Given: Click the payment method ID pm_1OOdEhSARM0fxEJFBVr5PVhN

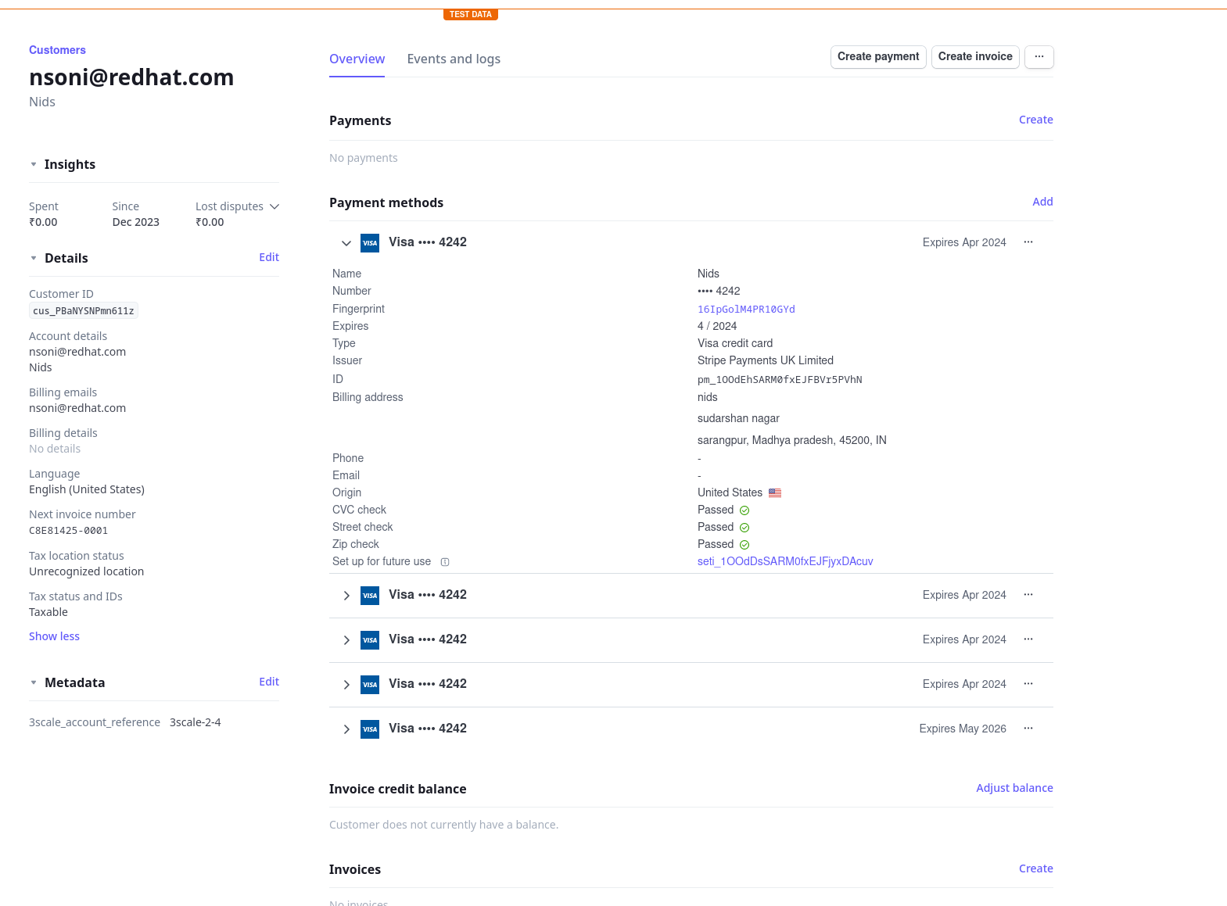Looking at the screenshot, I should click(780, 380).
